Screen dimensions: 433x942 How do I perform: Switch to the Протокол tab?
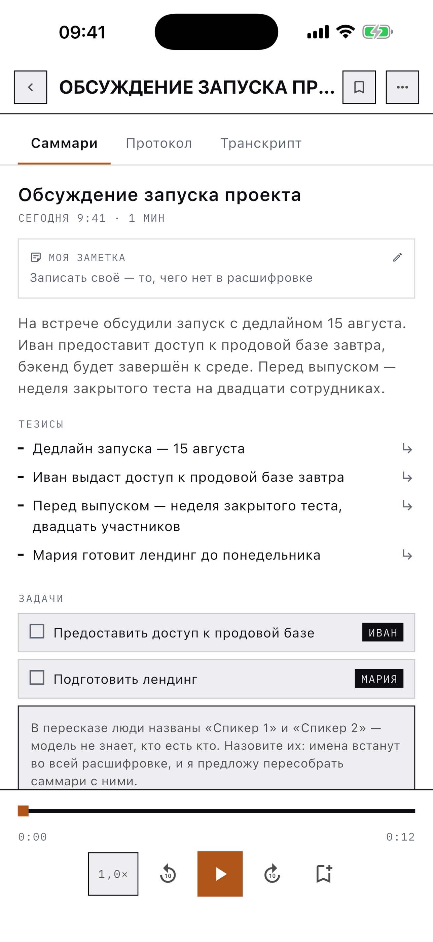(x=159, y=143)
